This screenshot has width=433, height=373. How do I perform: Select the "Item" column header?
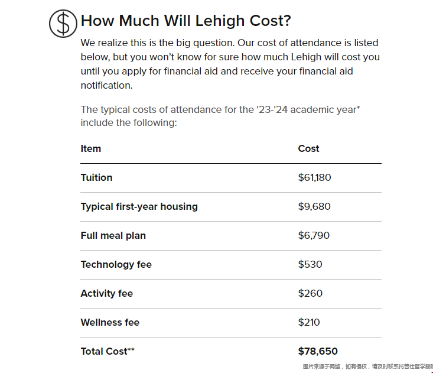click(91, 148)
